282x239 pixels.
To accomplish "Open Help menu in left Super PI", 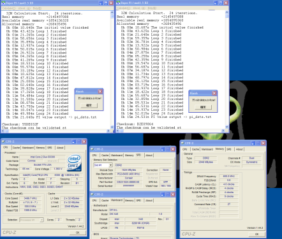I will click(37, 8).
